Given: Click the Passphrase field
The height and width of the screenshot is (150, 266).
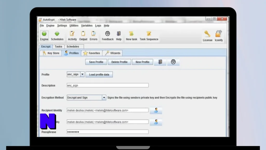Looking at the screenshot, I should tap(108, 132).
